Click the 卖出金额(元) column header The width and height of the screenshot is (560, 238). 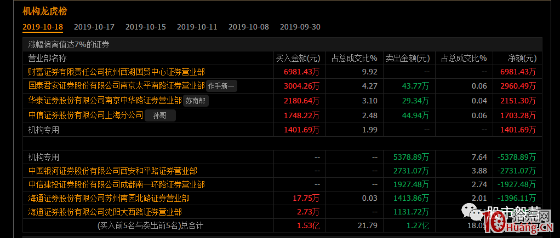point(408,58)
